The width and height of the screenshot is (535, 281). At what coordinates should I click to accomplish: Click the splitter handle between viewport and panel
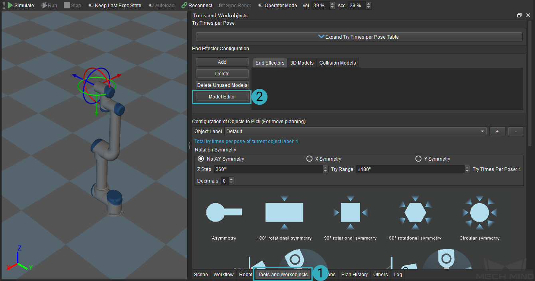[190, 146]
